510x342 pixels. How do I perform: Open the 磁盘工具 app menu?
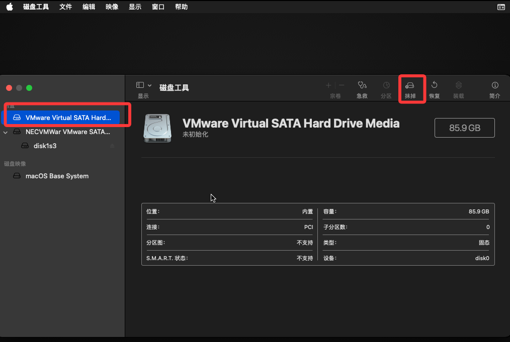coord(36,7)
